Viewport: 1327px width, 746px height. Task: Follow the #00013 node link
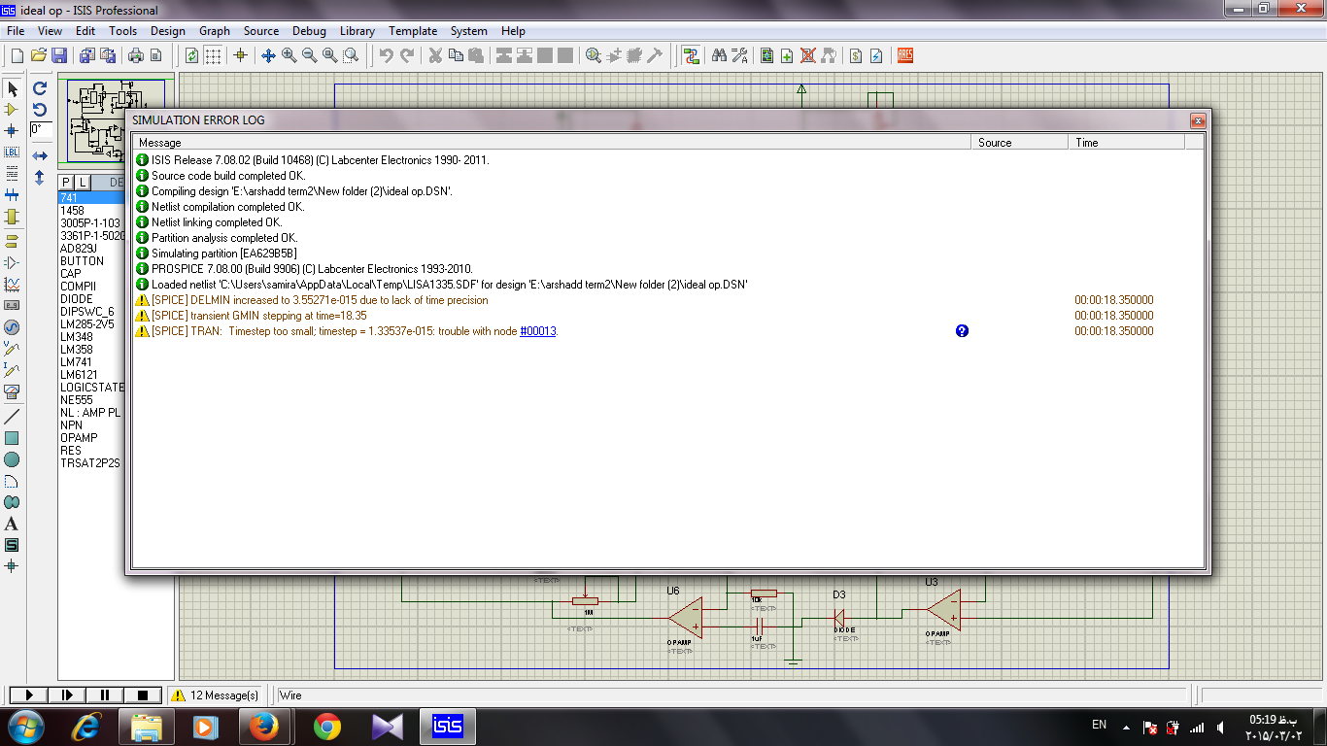tap(538, 331)
